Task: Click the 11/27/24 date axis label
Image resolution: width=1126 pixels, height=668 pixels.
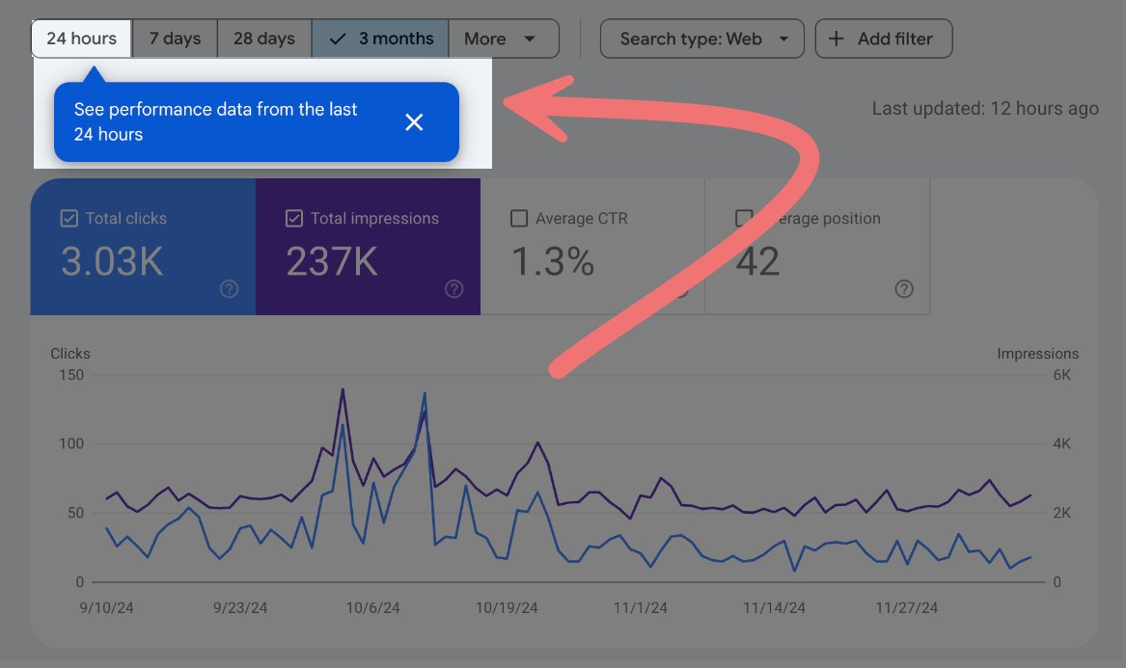Action: pos(906,607)
